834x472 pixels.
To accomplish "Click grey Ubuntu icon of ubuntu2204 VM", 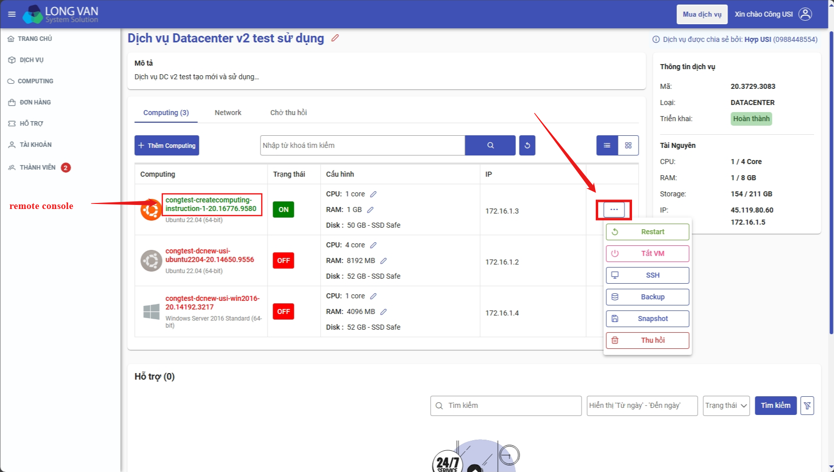I will pyautogui.click(x=151, y=260).
